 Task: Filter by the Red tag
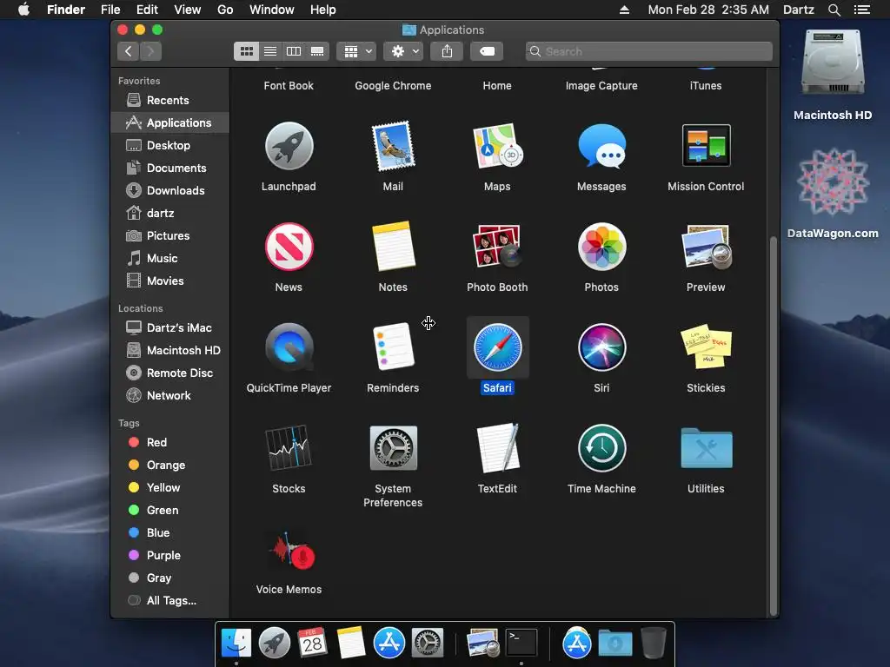tap(169, 442)
